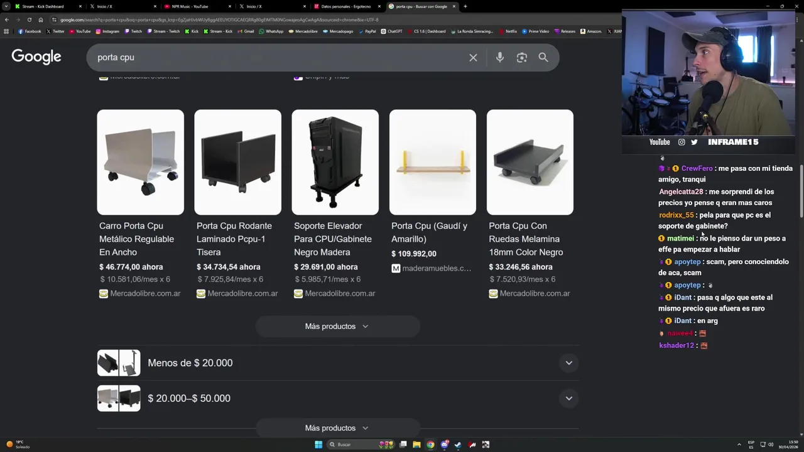Submit search with the magnifying glass icon
Image resolution: width=804 pixels, height=452 pixels.
click(543, 58)
